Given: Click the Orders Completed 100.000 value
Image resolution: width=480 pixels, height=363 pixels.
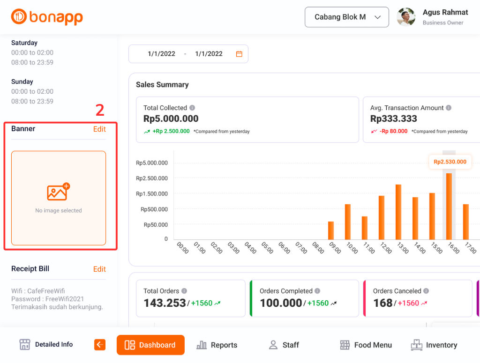Looking at the screenshot, I should tap(281, 303).
